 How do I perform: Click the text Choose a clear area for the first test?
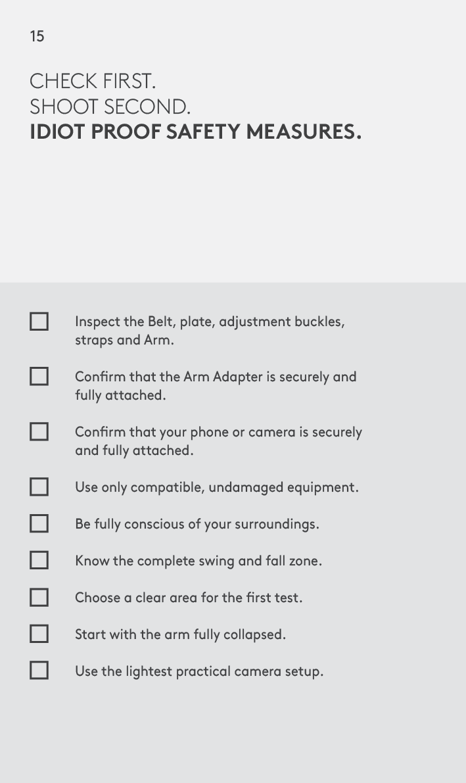(189, 598)
